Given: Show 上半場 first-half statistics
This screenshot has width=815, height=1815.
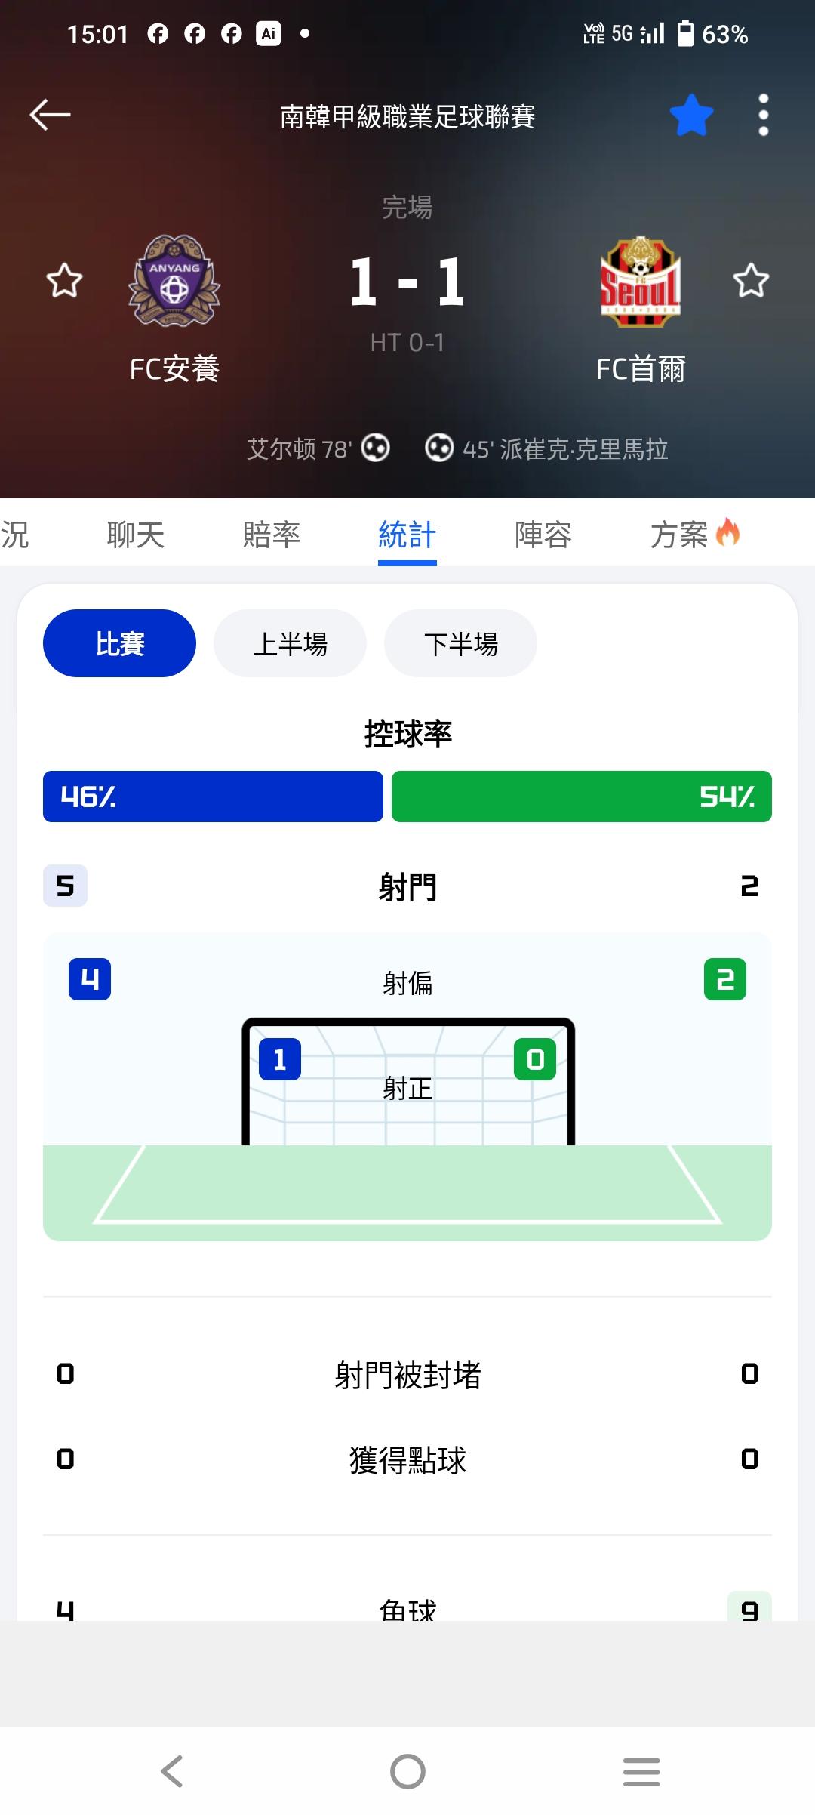Looking at the screenshot, I should (291, 643).
